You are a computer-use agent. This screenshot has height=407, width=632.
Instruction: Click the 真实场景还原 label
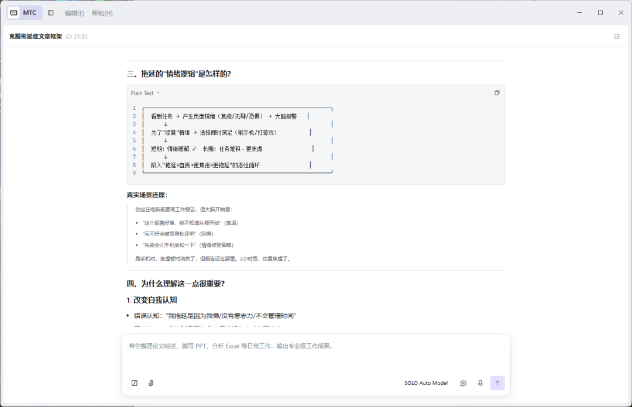click(147, 195)
